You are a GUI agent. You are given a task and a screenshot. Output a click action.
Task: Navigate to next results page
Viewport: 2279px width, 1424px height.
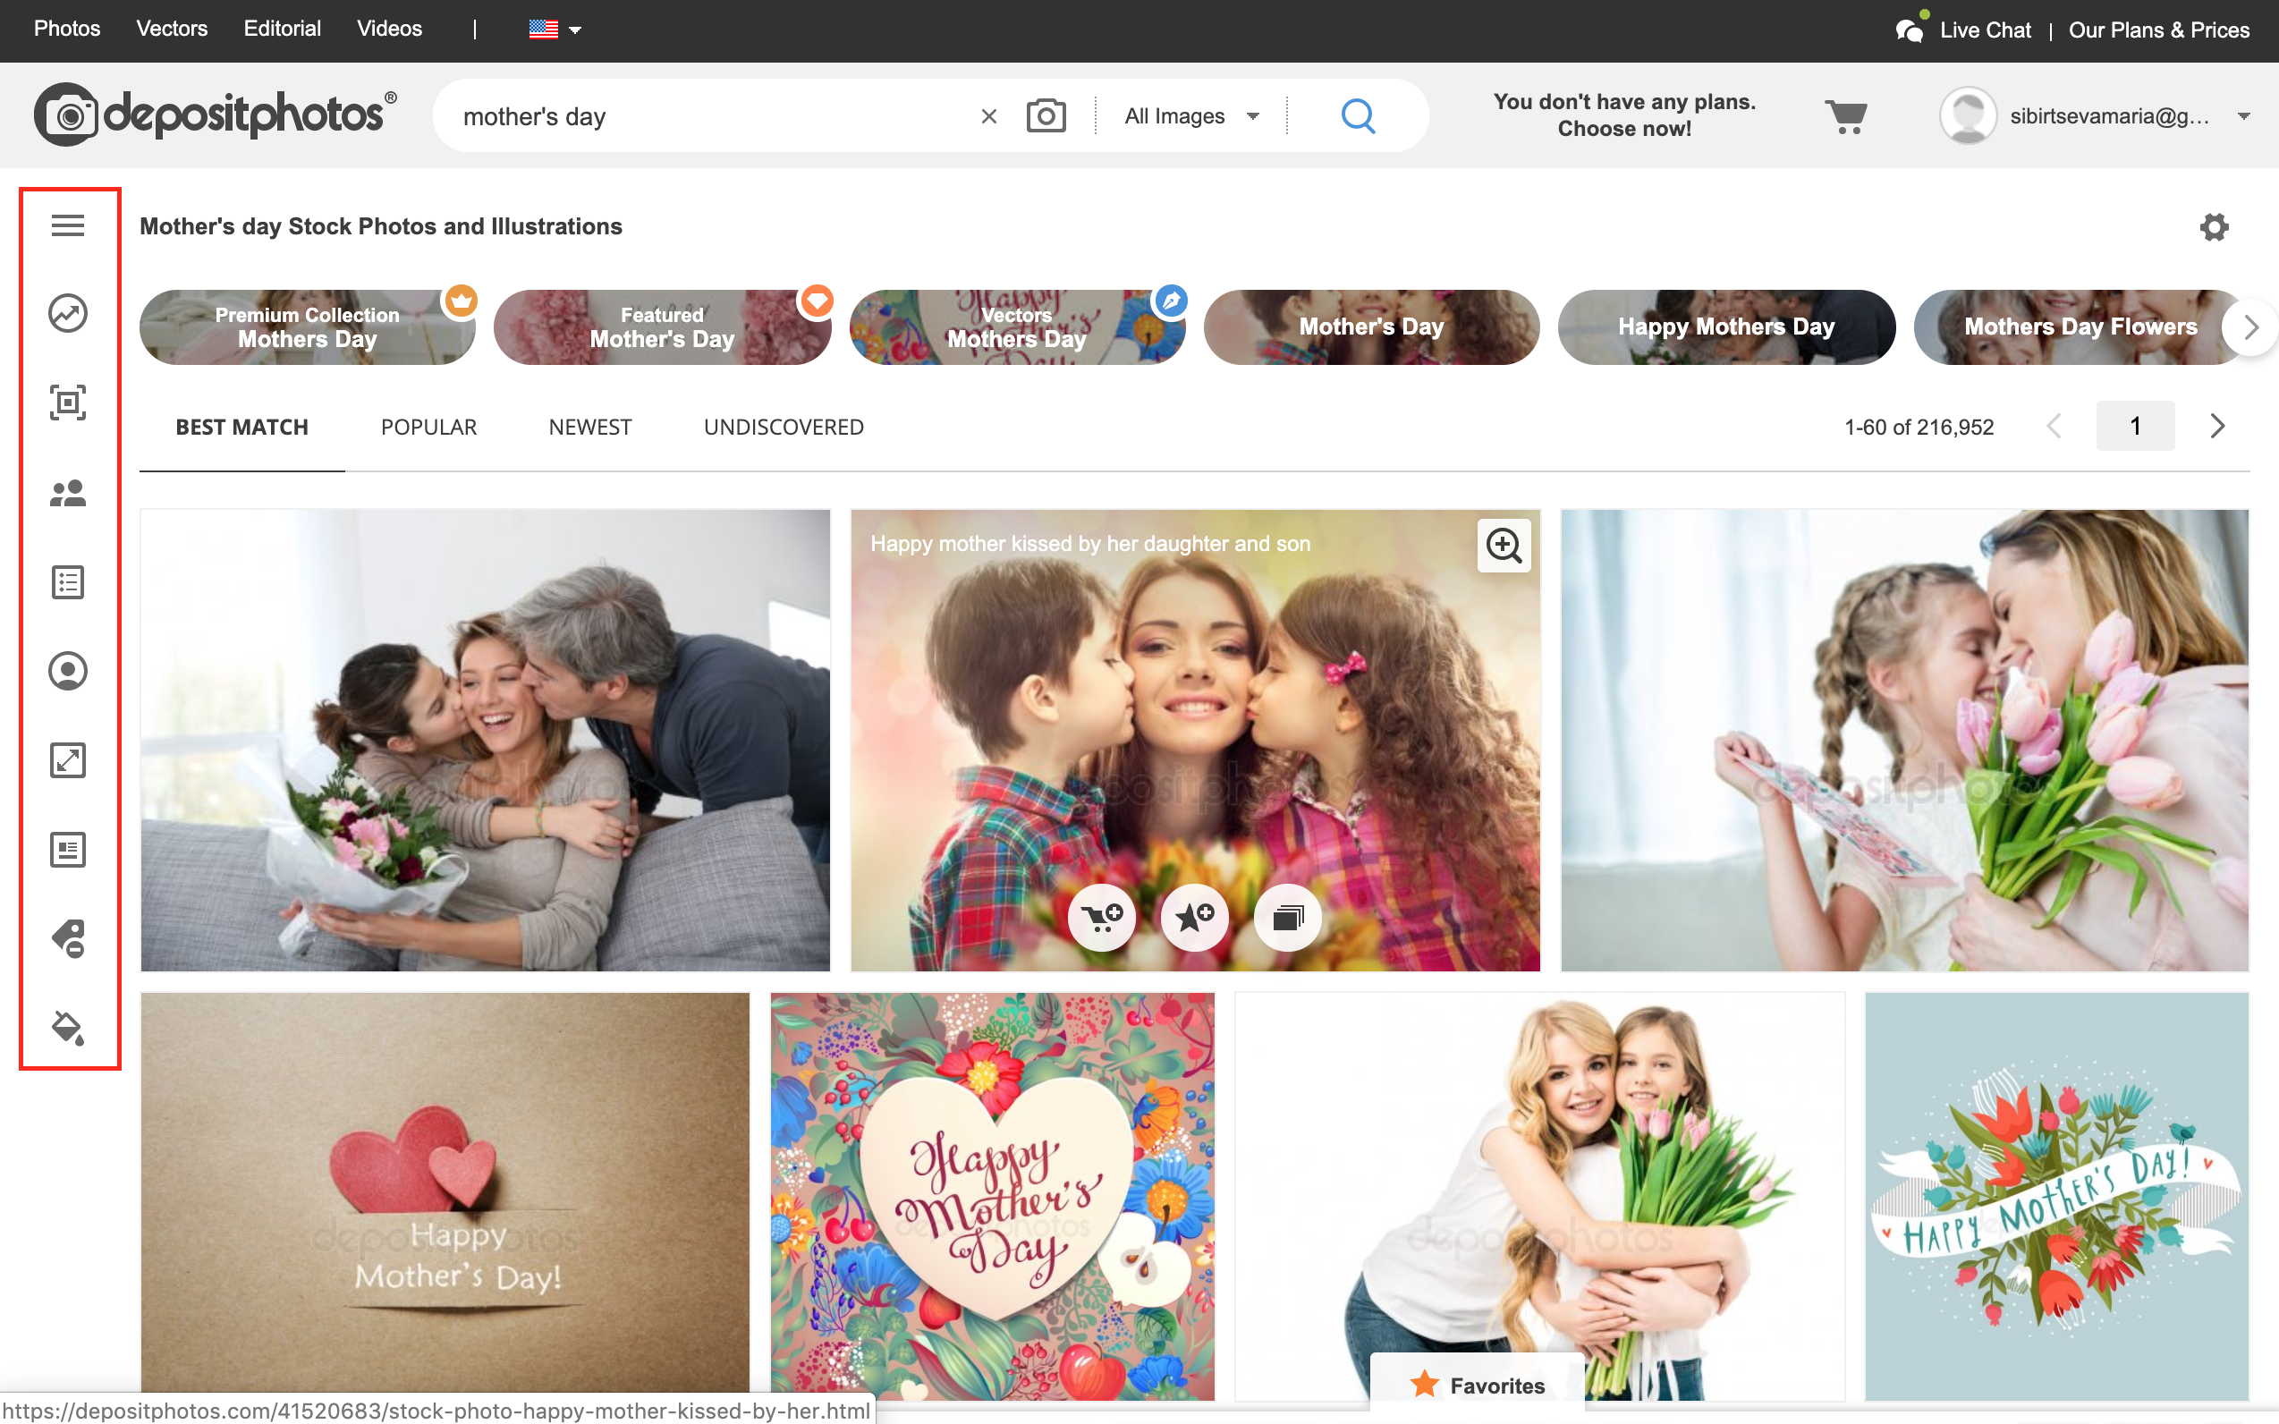coord(2216,427)
